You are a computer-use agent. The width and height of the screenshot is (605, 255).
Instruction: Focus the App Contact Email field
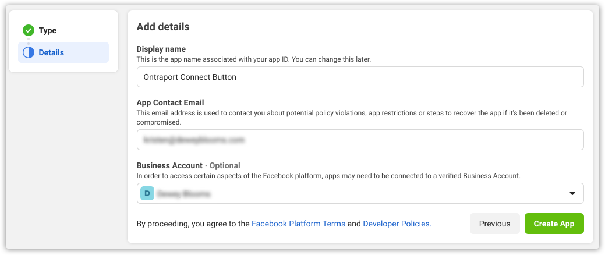click(x=360, y=140)
